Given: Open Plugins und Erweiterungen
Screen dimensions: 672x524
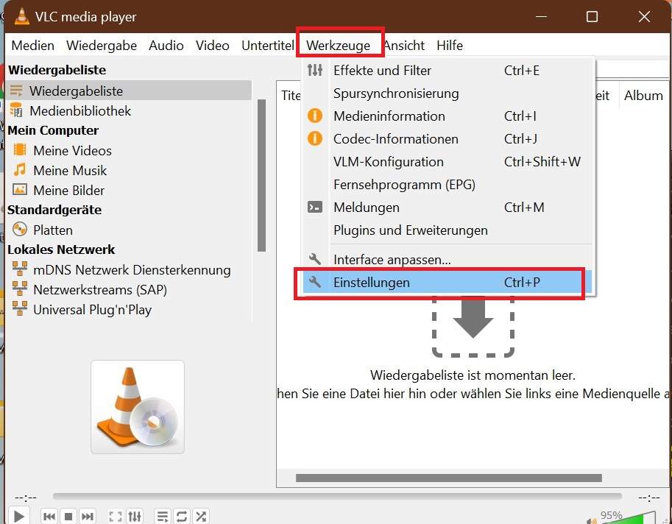Looking at the screenshot, I should pos(448,230).
